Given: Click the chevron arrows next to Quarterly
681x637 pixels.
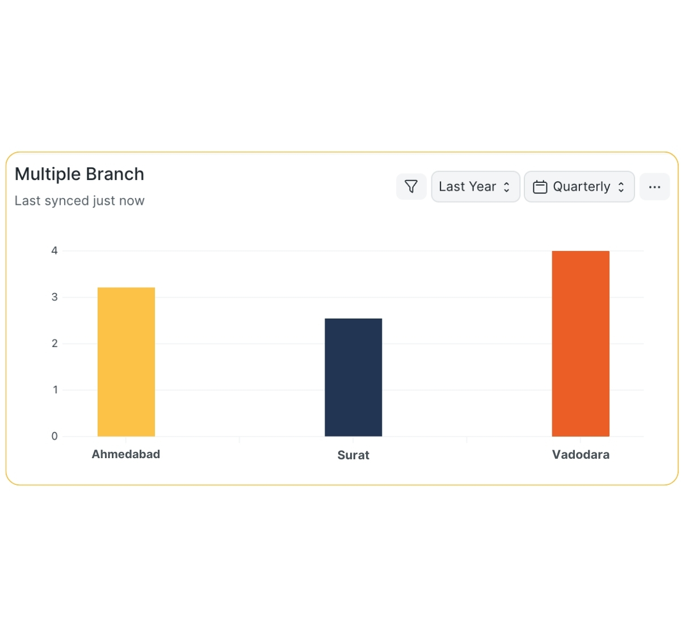Looking at the screenshot, I should click(x=621, y=187).
